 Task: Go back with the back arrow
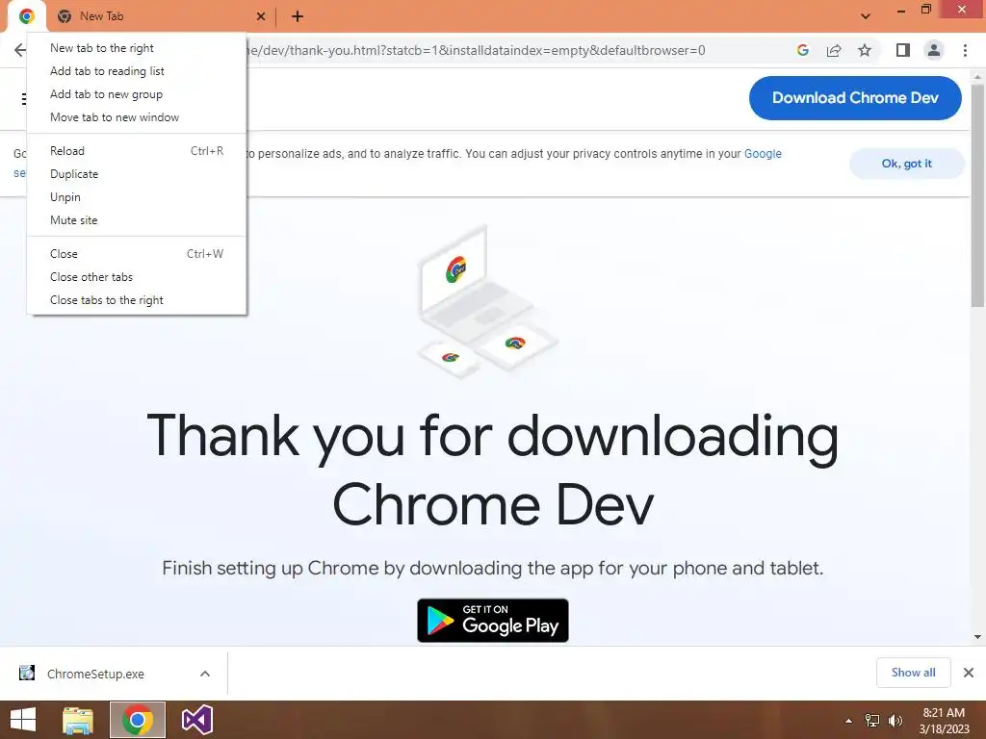[x=20, y=50]
